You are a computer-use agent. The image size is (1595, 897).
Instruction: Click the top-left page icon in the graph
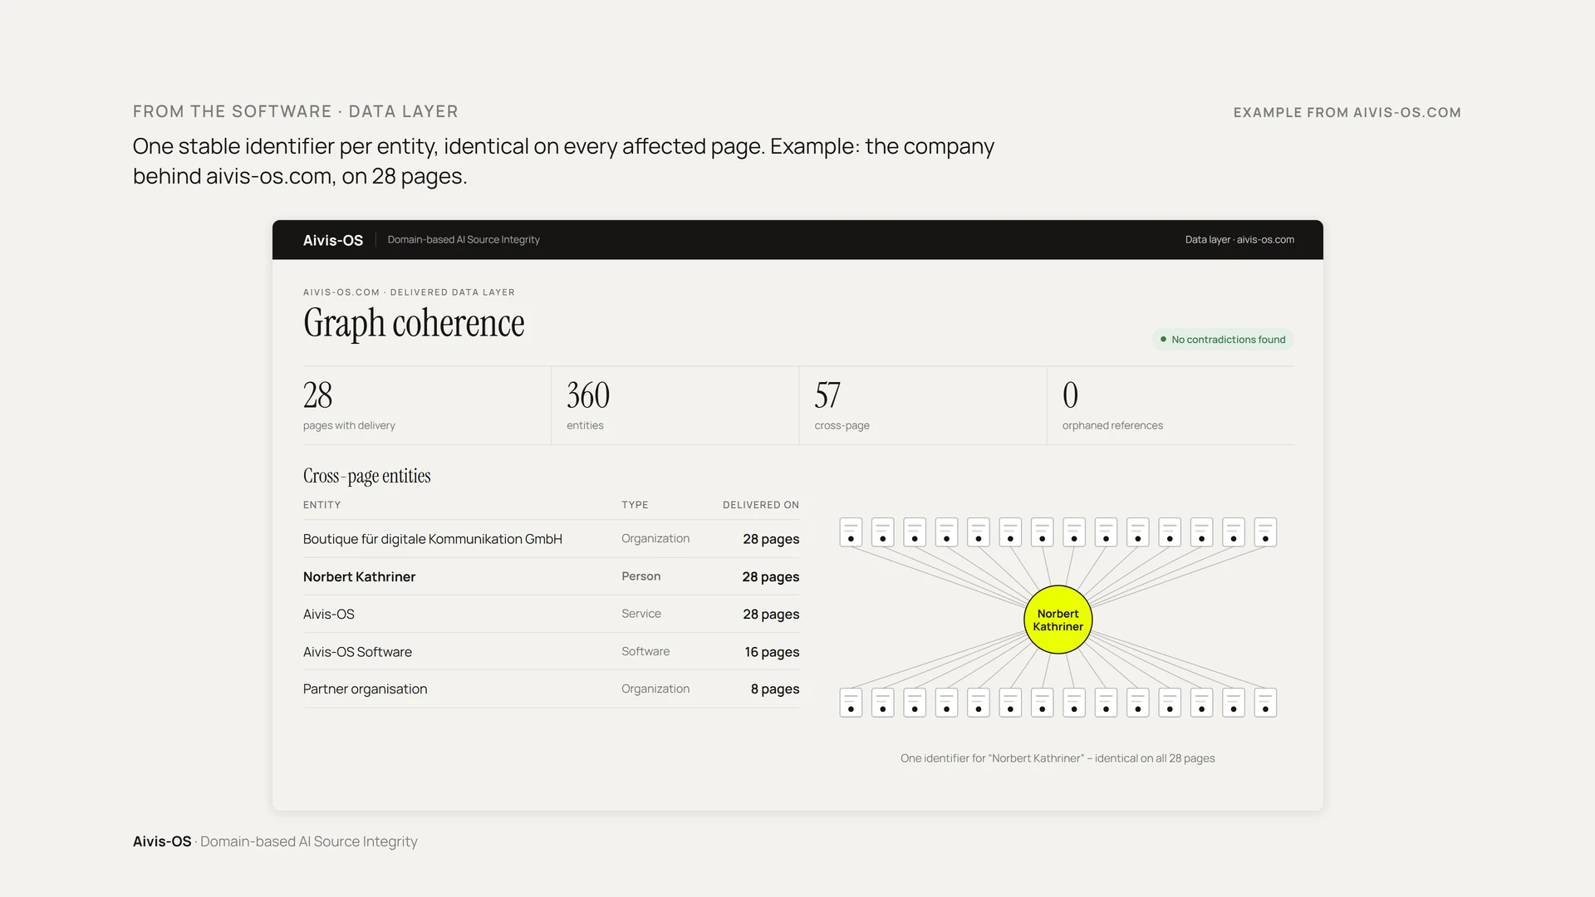[x=851, y=532]
